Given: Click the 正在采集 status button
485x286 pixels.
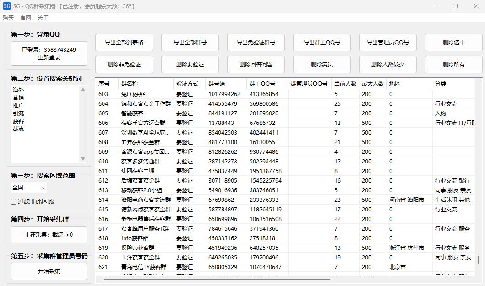Looking at the screenshot, I should pyautogui.click(x=49, y=235).
